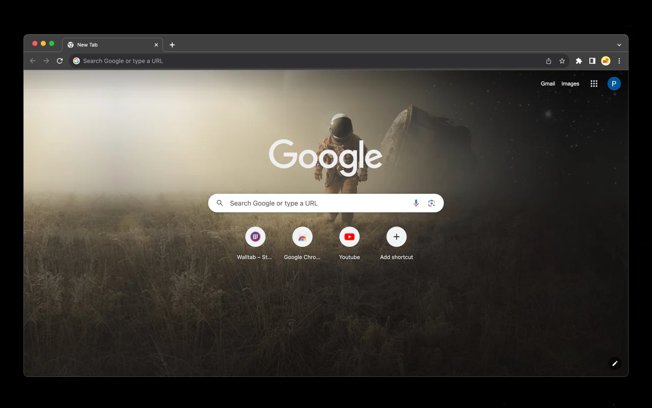
Task: Click the forward navigation arrow
Action: tap(46, 61)
